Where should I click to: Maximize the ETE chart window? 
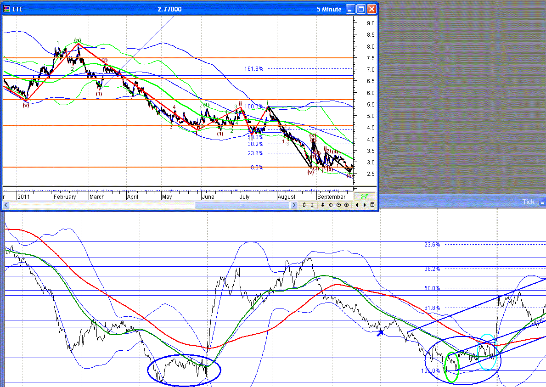[361, 9]
